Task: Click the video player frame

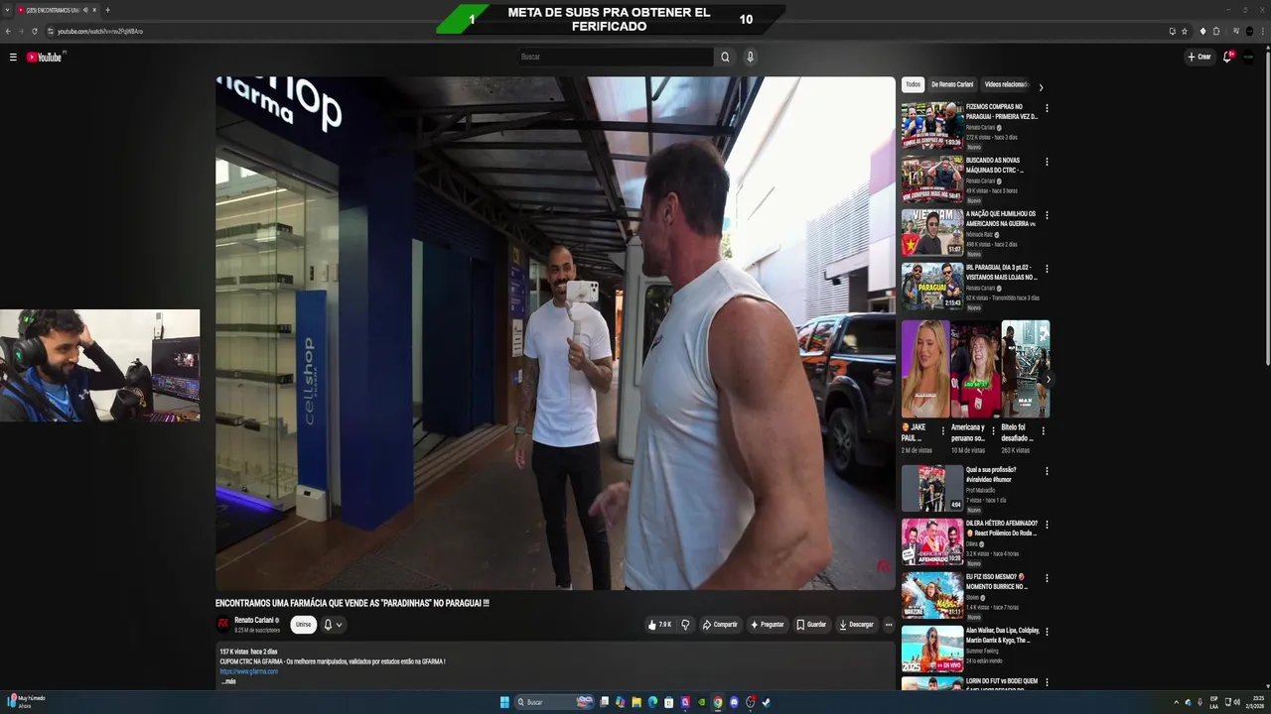Action: pos(555,333)
